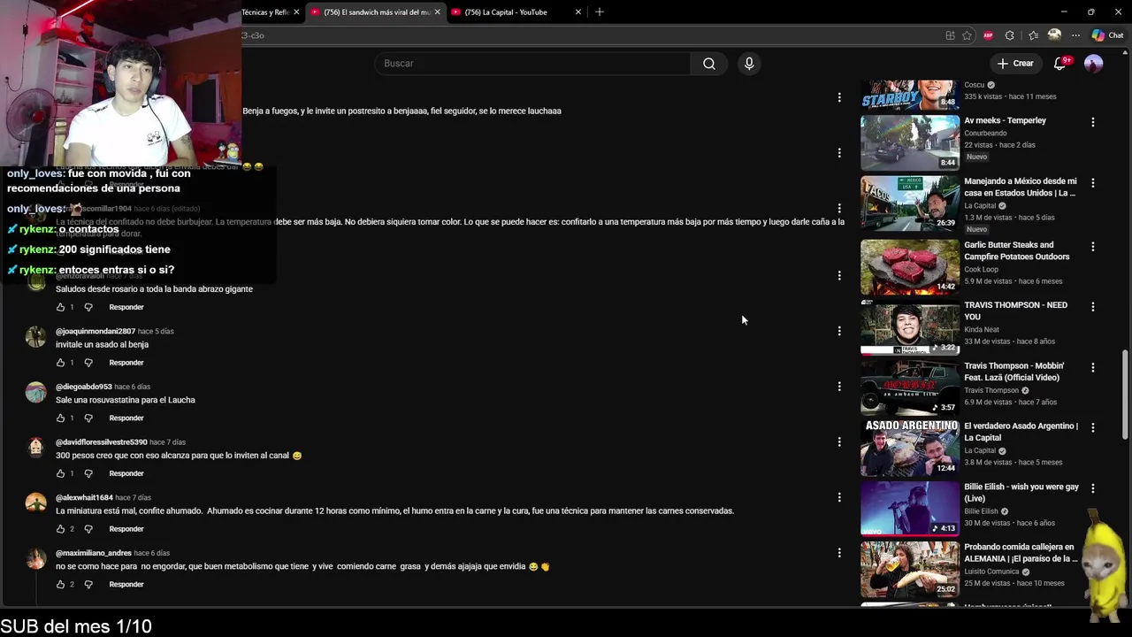
Task: Open the AdBlock Plus extension icon
Action: point(988,35)
